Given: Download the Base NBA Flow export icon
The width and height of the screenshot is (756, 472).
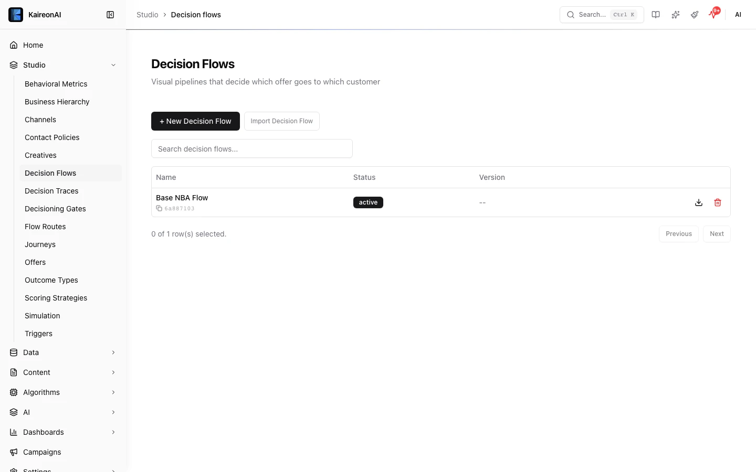Looking at the screenshot, I should (699, 202).
